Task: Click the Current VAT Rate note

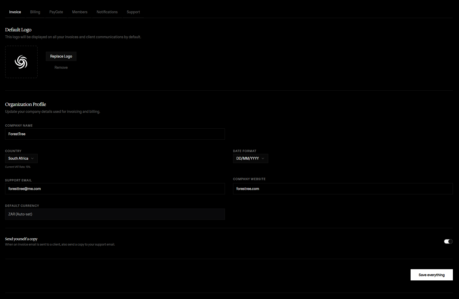Action: point(18,167)
